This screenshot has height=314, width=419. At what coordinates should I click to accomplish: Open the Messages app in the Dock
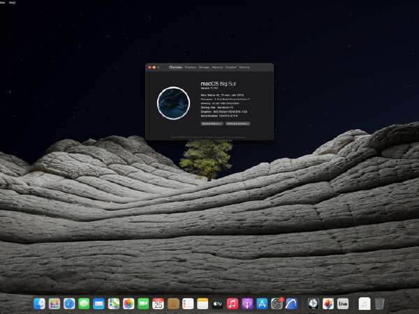[84, 304]
